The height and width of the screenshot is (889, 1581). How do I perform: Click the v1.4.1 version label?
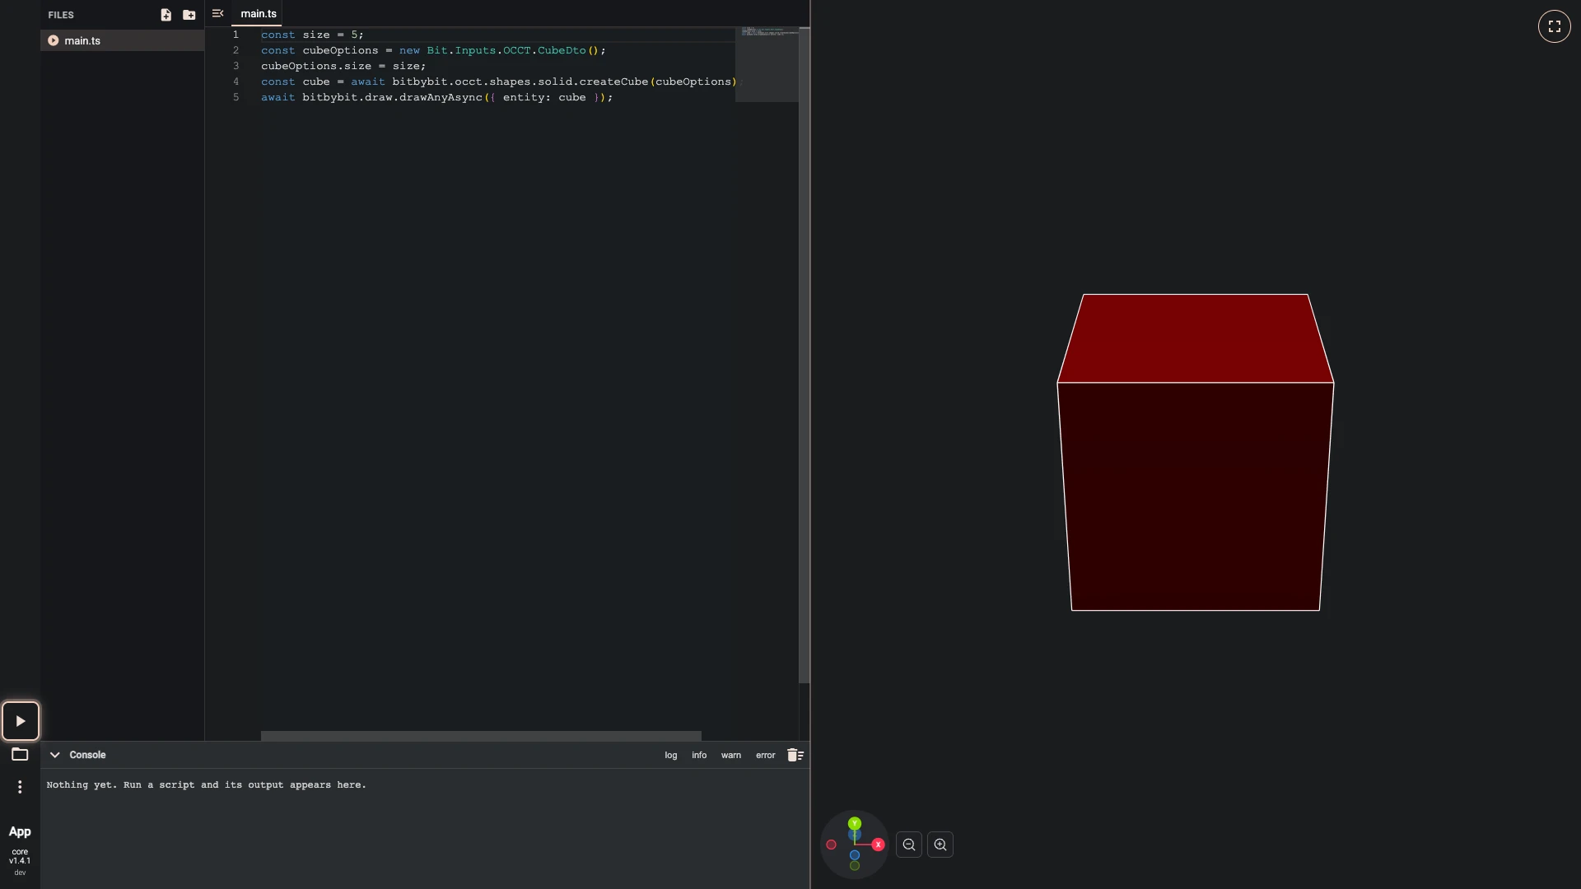pos(20,861)
